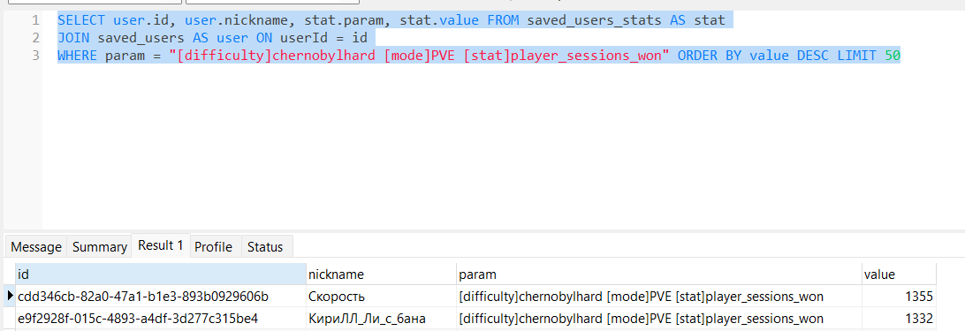Image resolution: width=965 pixels, height=331 pixels.
Task: Click the value column header
Action: 899,274
